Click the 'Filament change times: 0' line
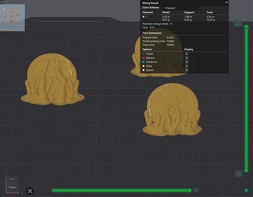This screenshot has height=197, width=253. tap(157, 24)
